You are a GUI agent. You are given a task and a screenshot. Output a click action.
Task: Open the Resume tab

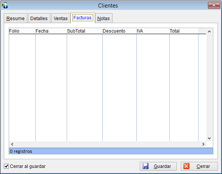pyautogui.click(x=16, y=18)
